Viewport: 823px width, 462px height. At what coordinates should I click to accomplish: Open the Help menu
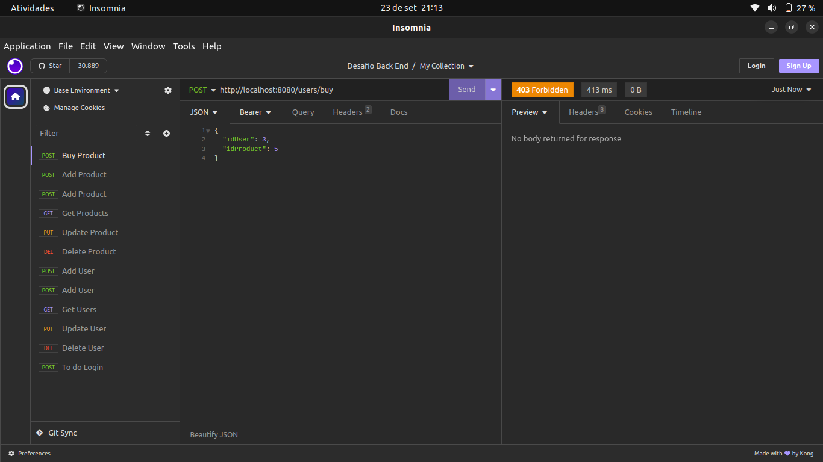click(212, 46)
